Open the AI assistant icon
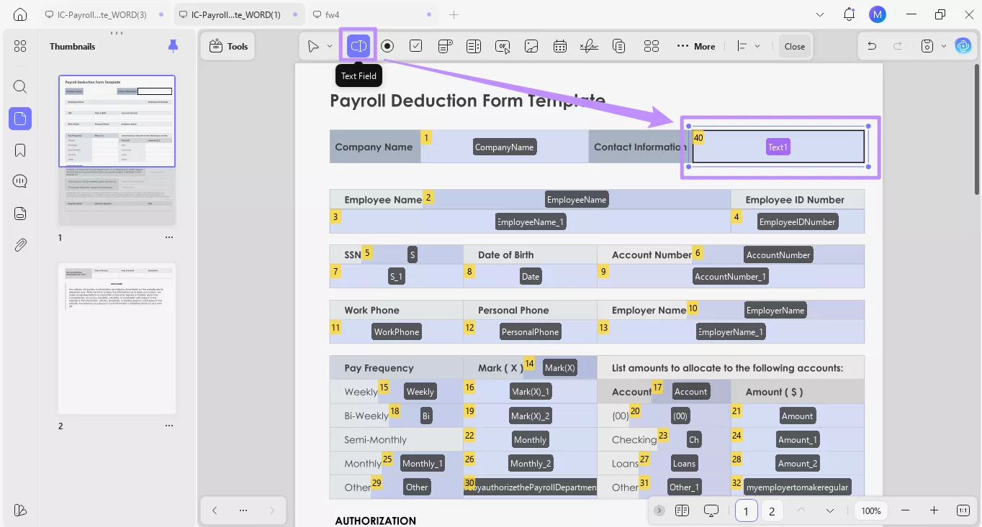 click(x=963, y=46)
